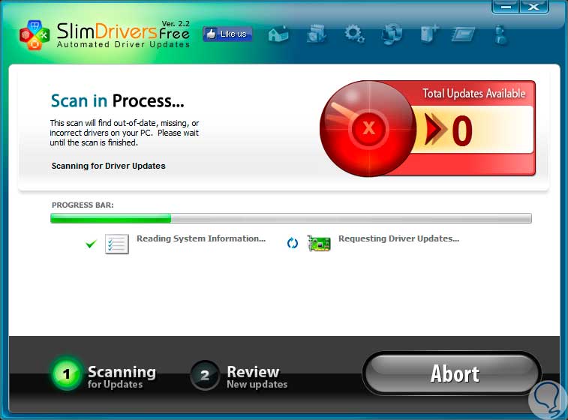Image resolution: width=568 pixels, height=420 pixels.
Task: Click the SlimDrivers Free logo
Action: (105, 34)
